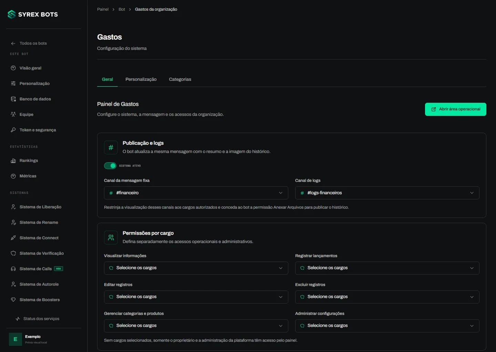Click the Sistema de Verificação shield icon
Image resolution: width=496 pixels, height=352 pixels.
click(x=13, y=253)
